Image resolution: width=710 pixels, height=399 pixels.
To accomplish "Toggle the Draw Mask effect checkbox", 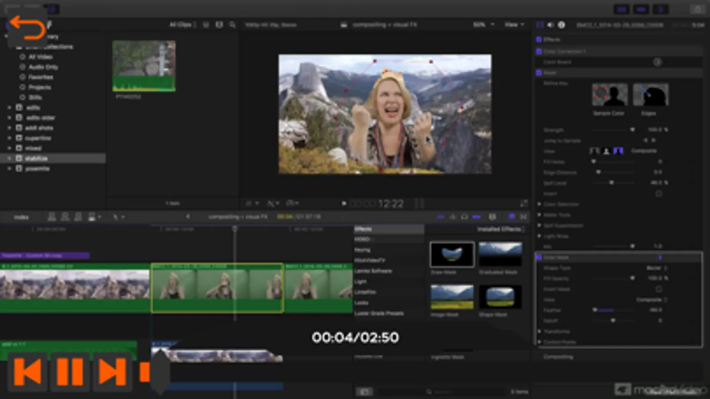I will 539,257.
